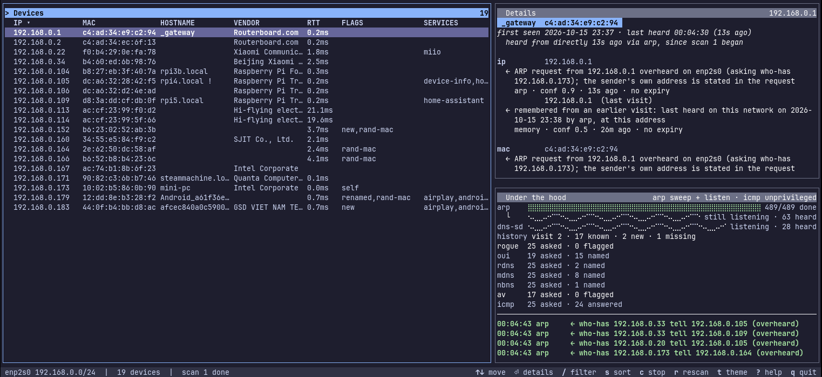
Task: Select the device row 192.168.0.167
Action: [247, 169]
